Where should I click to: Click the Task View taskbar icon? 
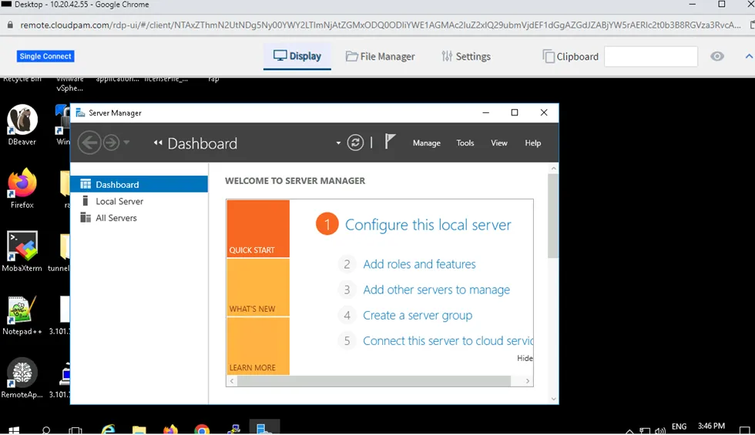tap(75, 430)
